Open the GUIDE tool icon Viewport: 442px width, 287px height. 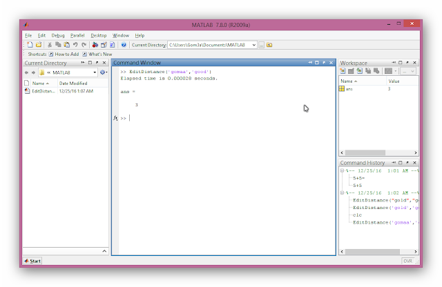pyautogui.click(x=104, y=45)
